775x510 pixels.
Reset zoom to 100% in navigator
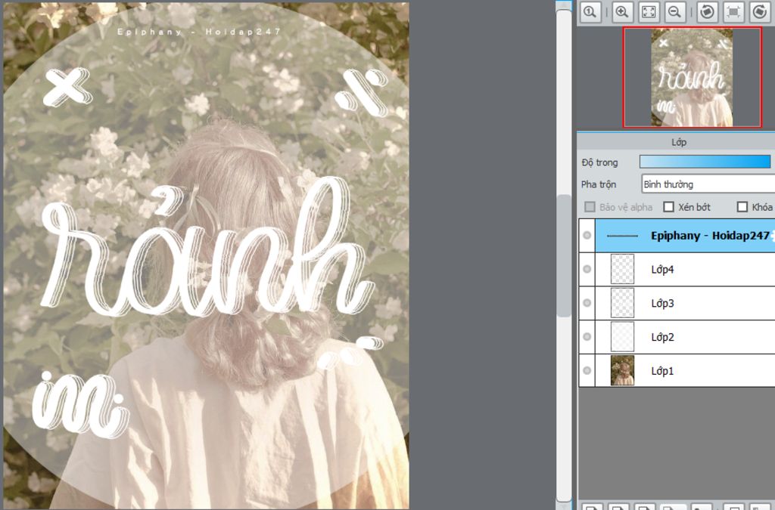[x=590, y=11]
